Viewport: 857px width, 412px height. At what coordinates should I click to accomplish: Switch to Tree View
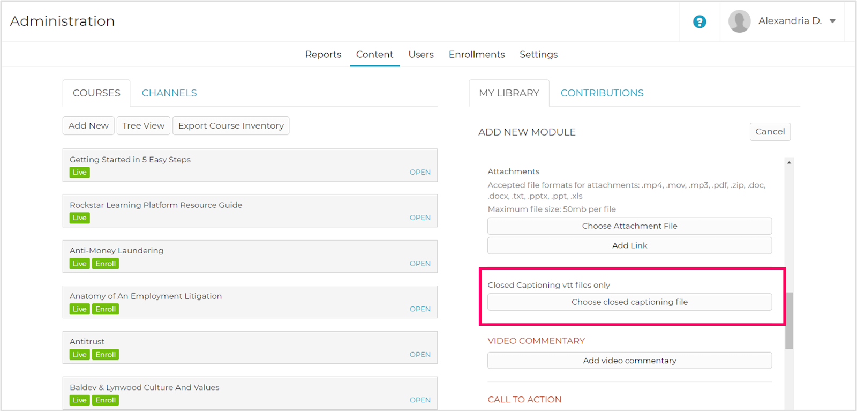tap(143, 126)
